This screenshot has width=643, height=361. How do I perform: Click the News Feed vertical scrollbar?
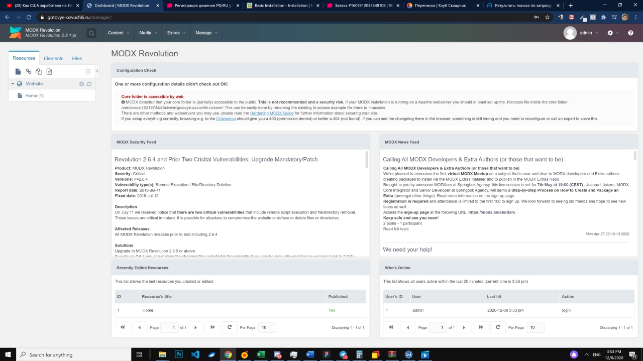tap(635, 156)
